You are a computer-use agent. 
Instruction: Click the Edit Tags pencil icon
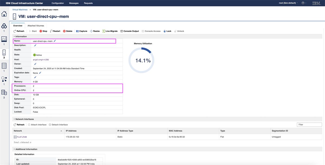click(x=35, y=77)
